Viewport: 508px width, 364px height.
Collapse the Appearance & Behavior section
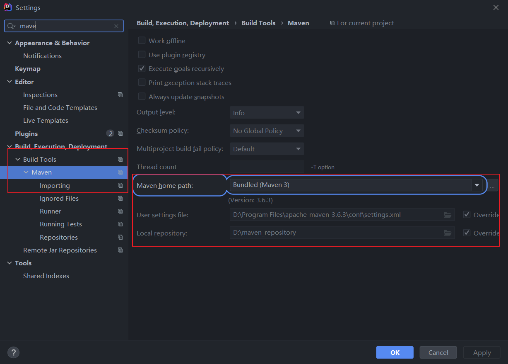[x=10, y=43]
